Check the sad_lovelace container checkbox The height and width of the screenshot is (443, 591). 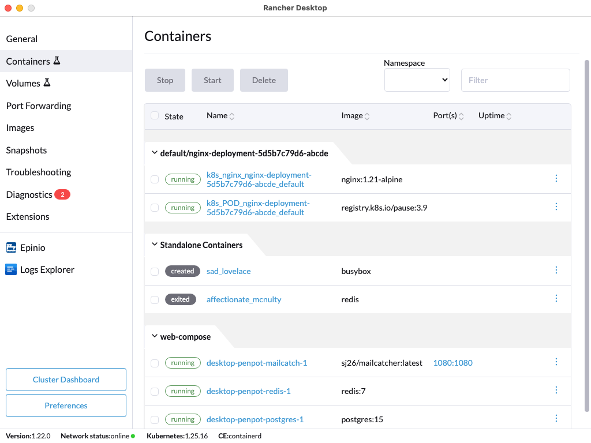pos(154,271)
